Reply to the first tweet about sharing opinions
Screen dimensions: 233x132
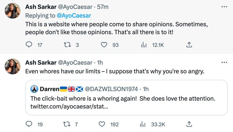point(29,45)
